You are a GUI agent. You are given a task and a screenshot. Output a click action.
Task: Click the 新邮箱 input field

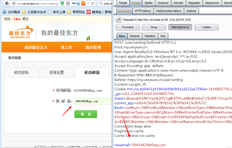click(x=93, y=101)
